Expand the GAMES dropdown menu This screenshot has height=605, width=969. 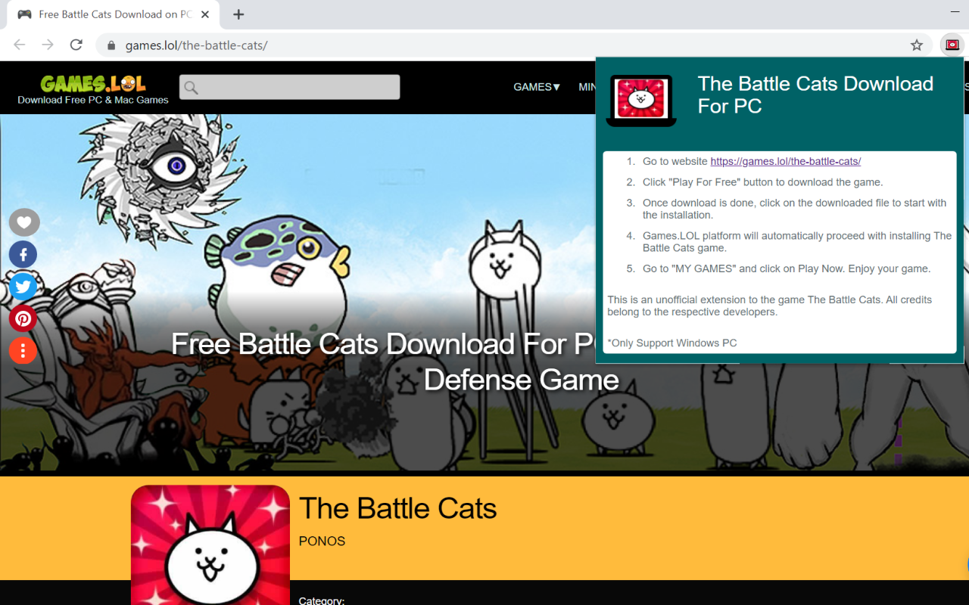point(537,87)
